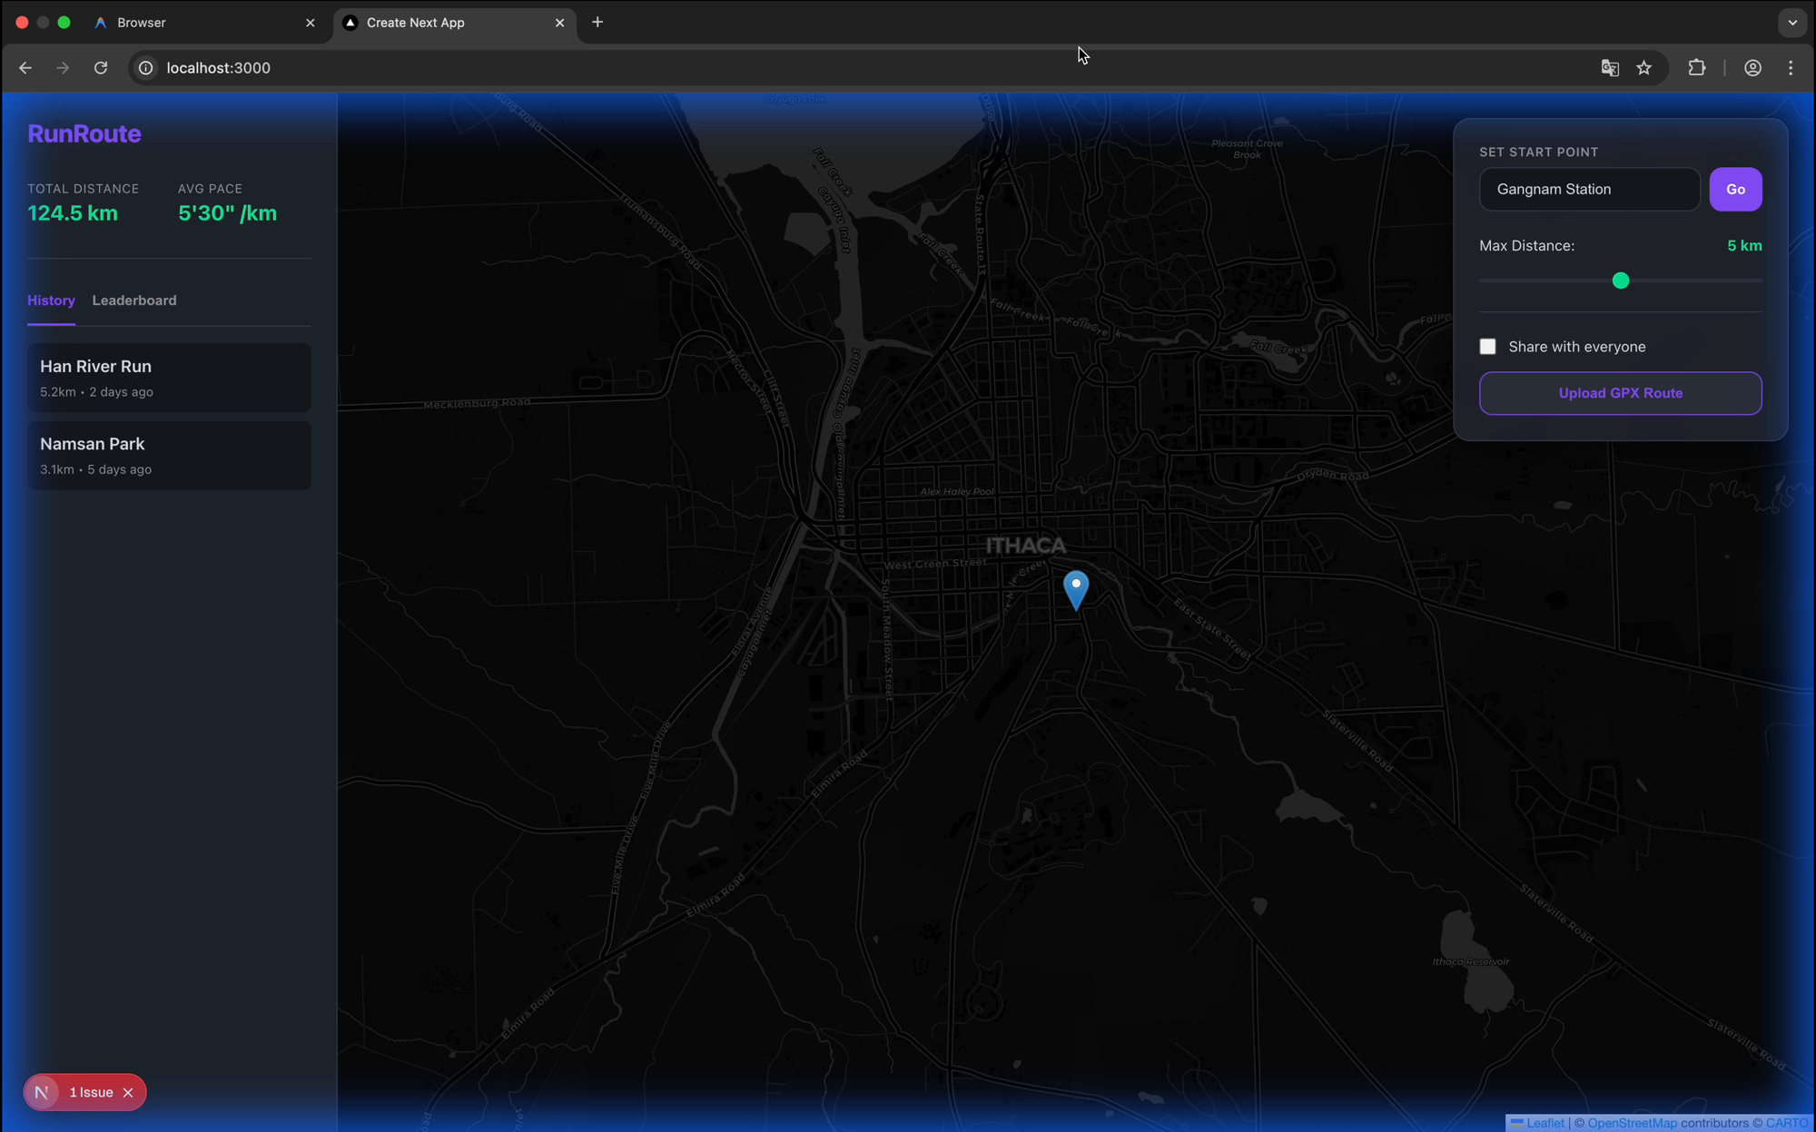Reload the page
The height and width of the screenshot is (1132, 1816).
[x=101, y=68]
